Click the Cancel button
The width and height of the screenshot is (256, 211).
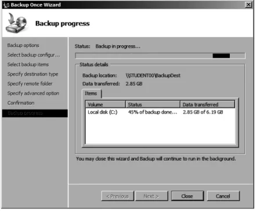223,196
